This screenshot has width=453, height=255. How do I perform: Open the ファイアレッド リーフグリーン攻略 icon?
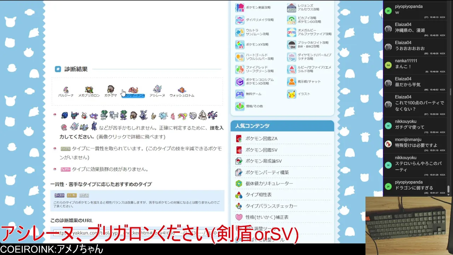(240, 69)
